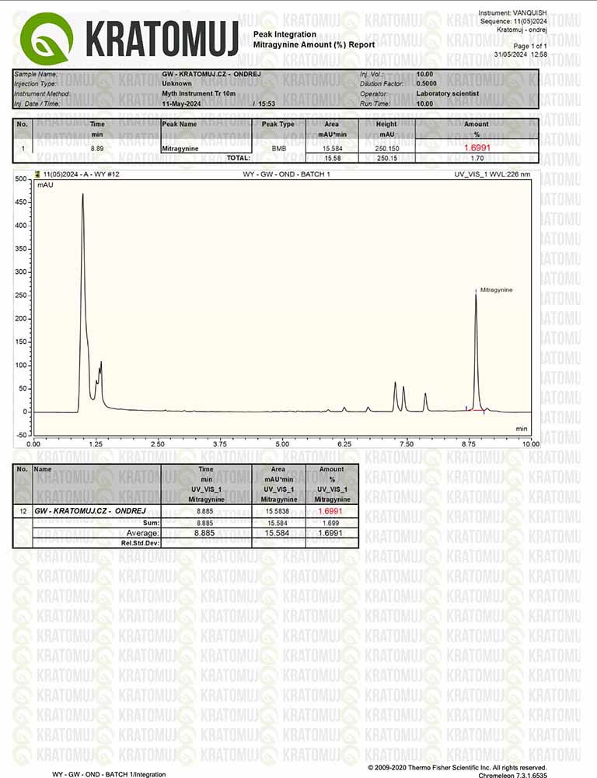This screenshot has width=597, height=778.
Task: Select area '15.584' in peak row 1
Action: pyautogui.click(x=332, y=149)
